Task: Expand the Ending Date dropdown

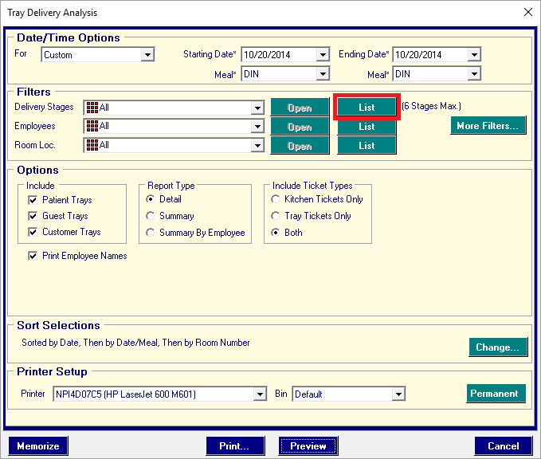Action: (x=474, y=55)
